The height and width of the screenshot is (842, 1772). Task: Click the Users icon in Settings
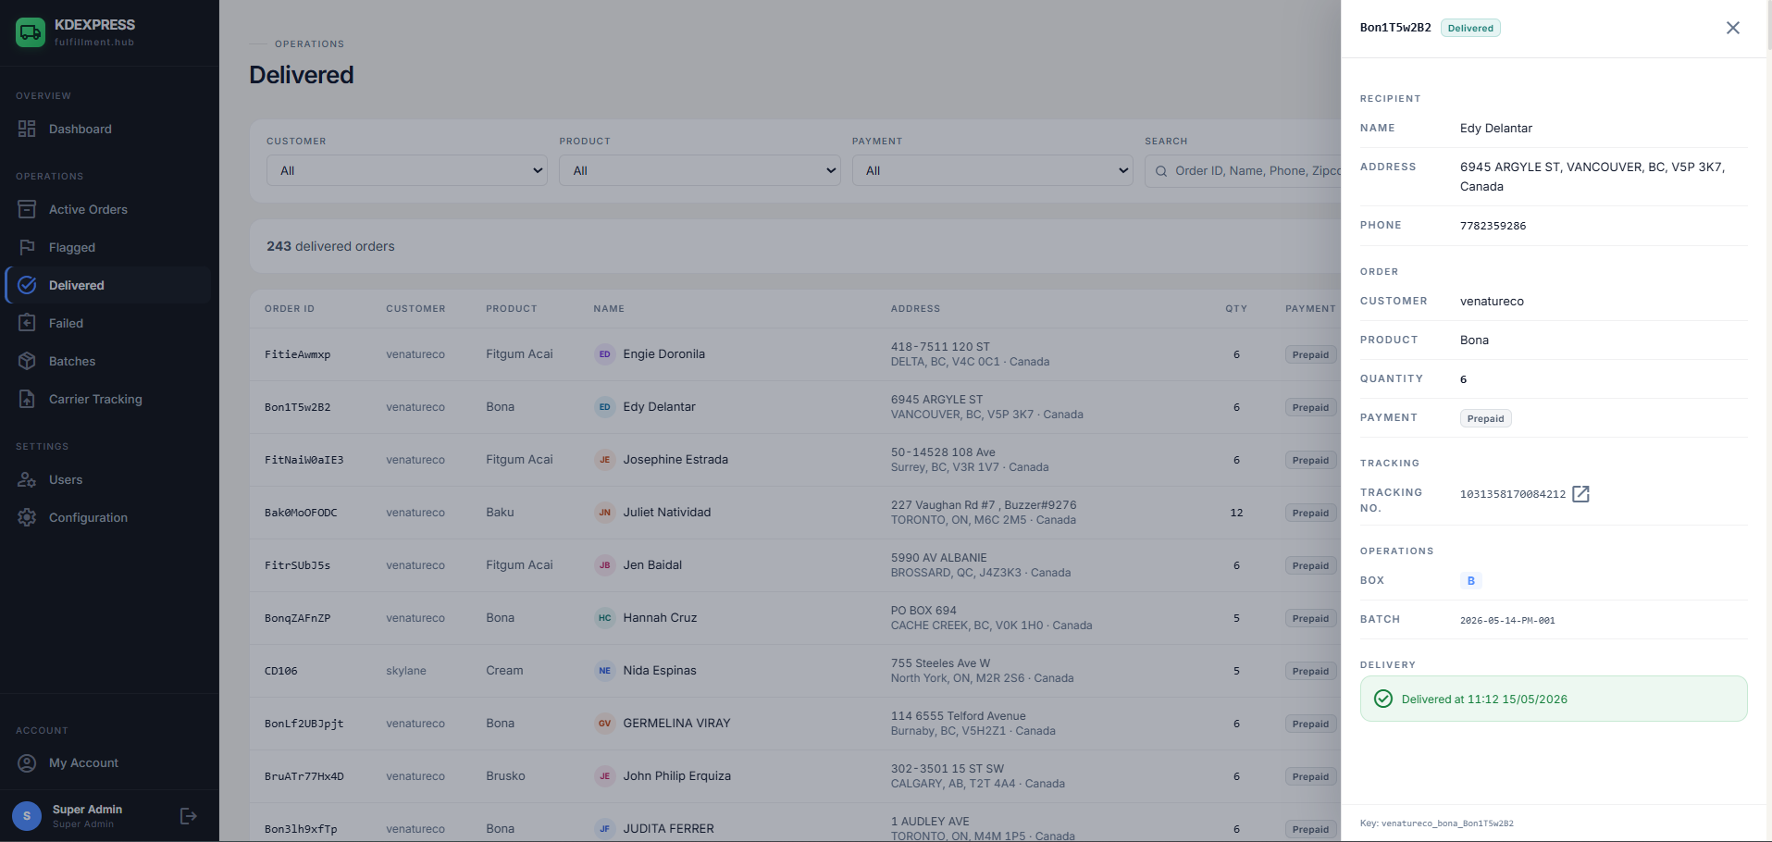pos(27,479)
